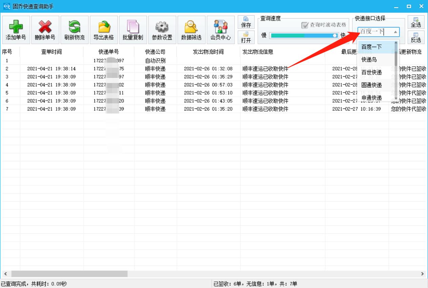
Task: Click the 打开 open file icon
Action: tap(246, 37)
